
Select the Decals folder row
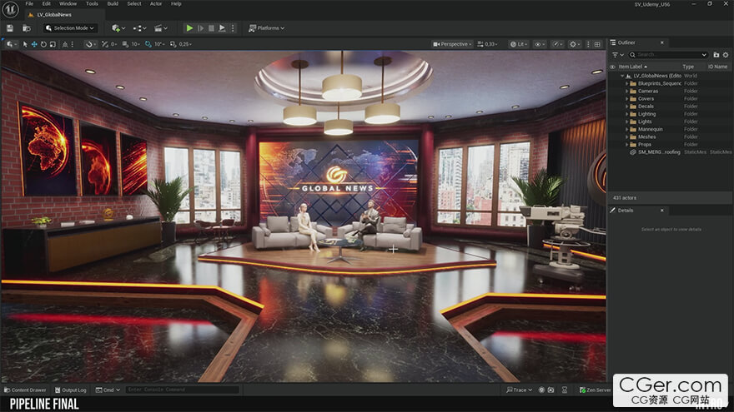click(671, 107)
